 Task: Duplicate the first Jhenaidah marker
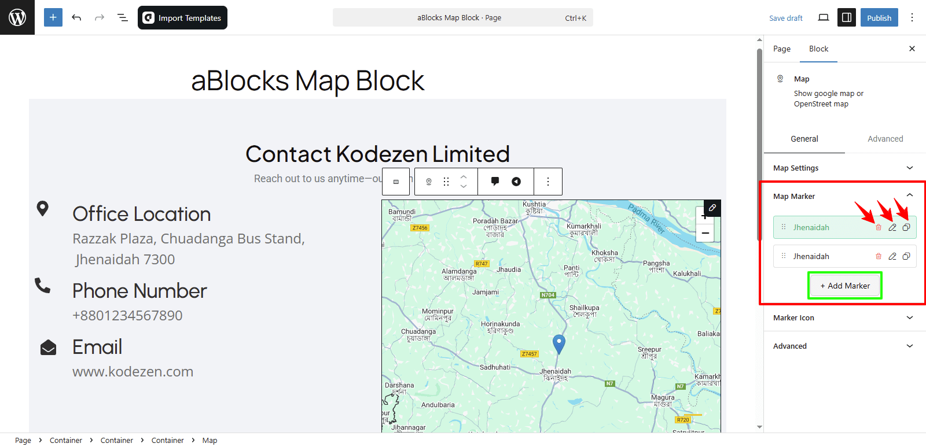pyautogui.click(x=906, y=227)
